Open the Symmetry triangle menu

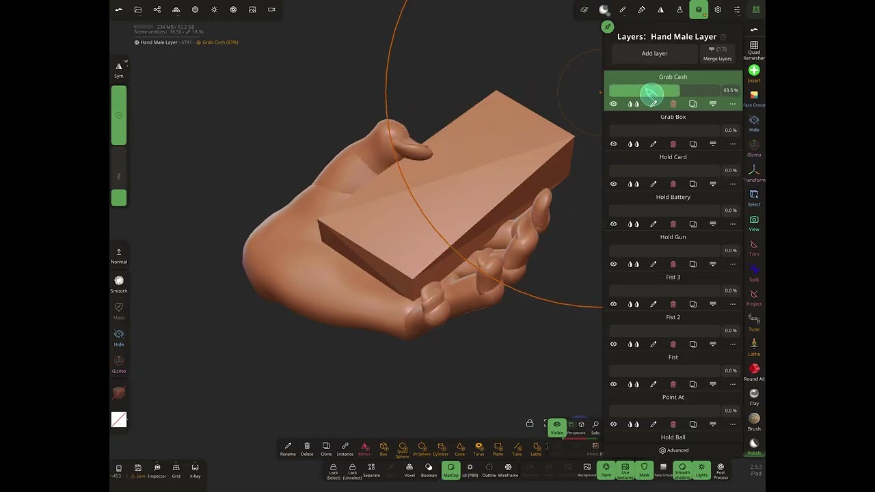[x=660, y=10]
